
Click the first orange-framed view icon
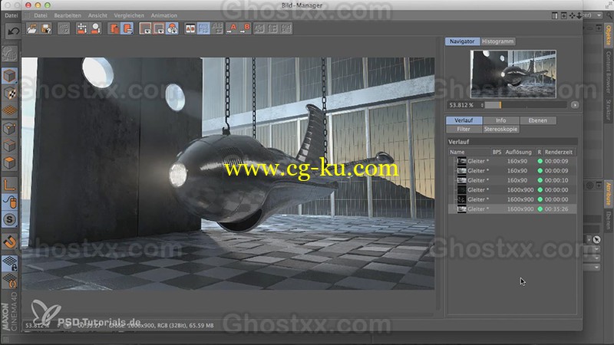click(x=145, y=28)
